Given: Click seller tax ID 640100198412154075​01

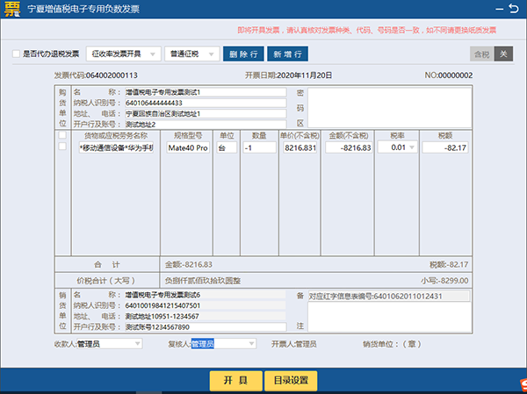Looking at the screenshot, I should [x=162, y=305].
